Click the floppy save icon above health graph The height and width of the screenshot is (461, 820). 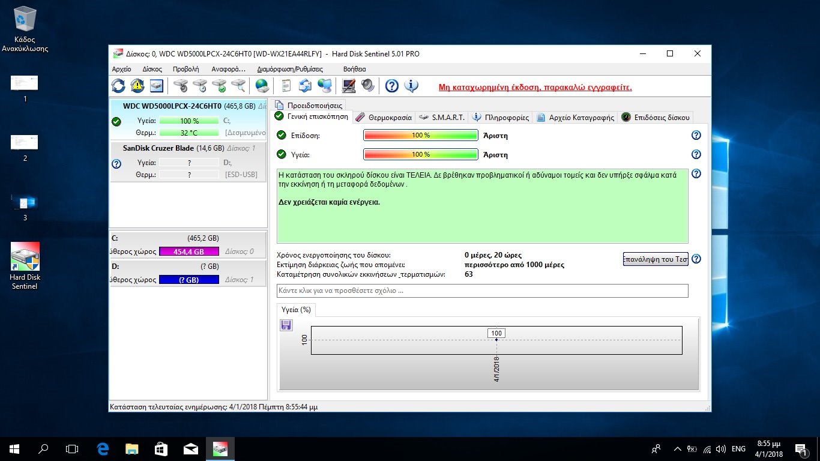pyautogui.click(x=286, y=325)
